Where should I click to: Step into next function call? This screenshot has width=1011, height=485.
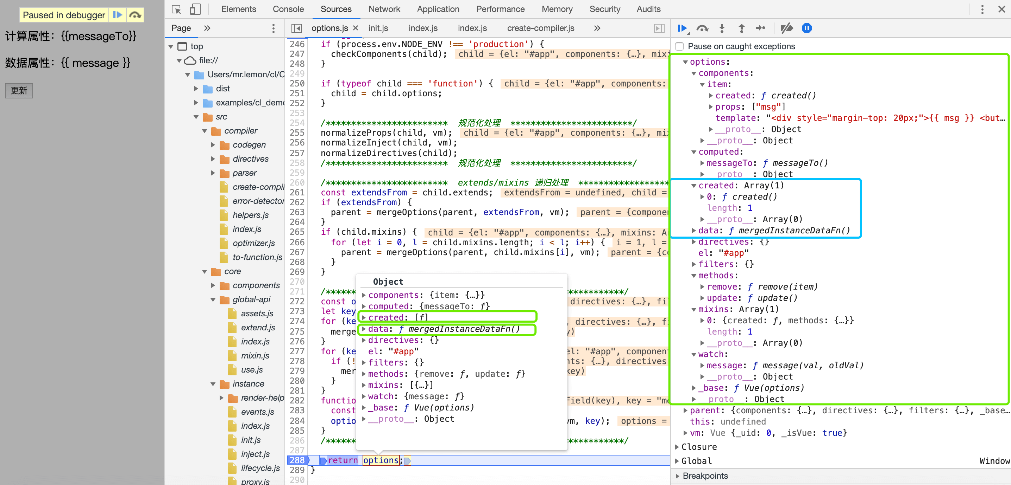[722, 28]
